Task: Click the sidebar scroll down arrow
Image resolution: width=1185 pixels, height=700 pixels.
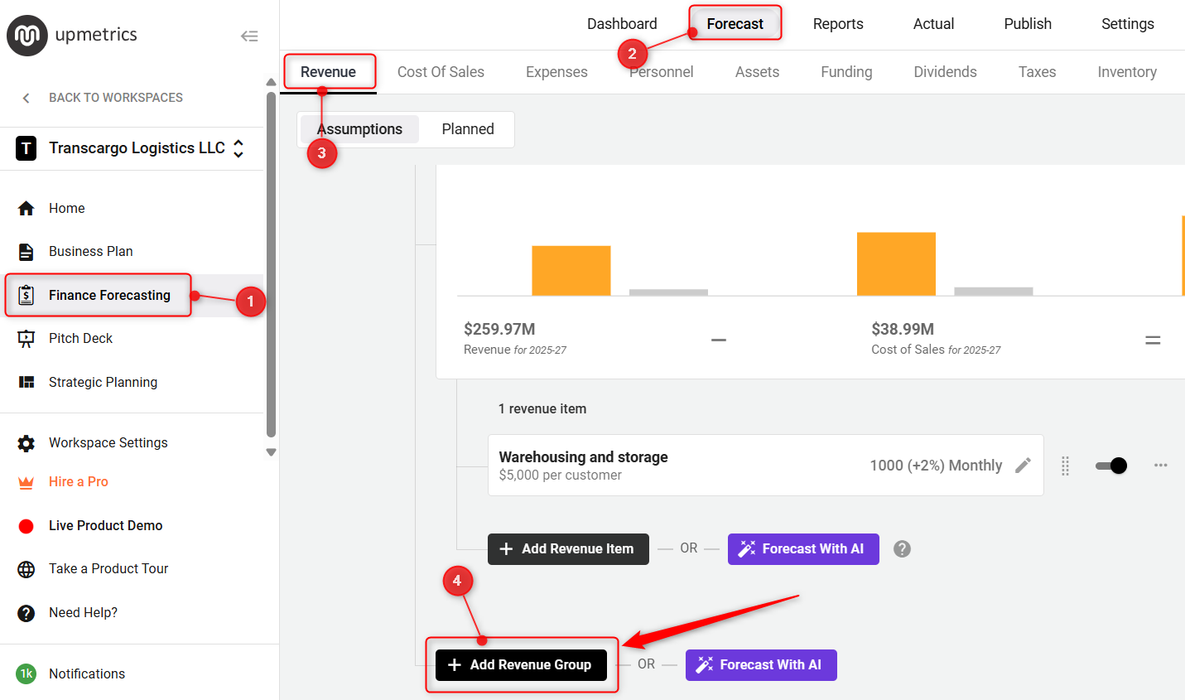Action: tap(271, 452)
